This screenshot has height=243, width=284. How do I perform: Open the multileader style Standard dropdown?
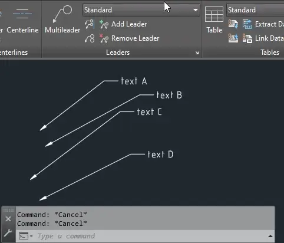coord(141,10)
